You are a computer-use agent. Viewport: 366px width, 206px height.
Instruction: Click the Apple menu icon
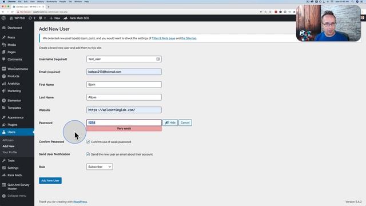click(3, 1)
